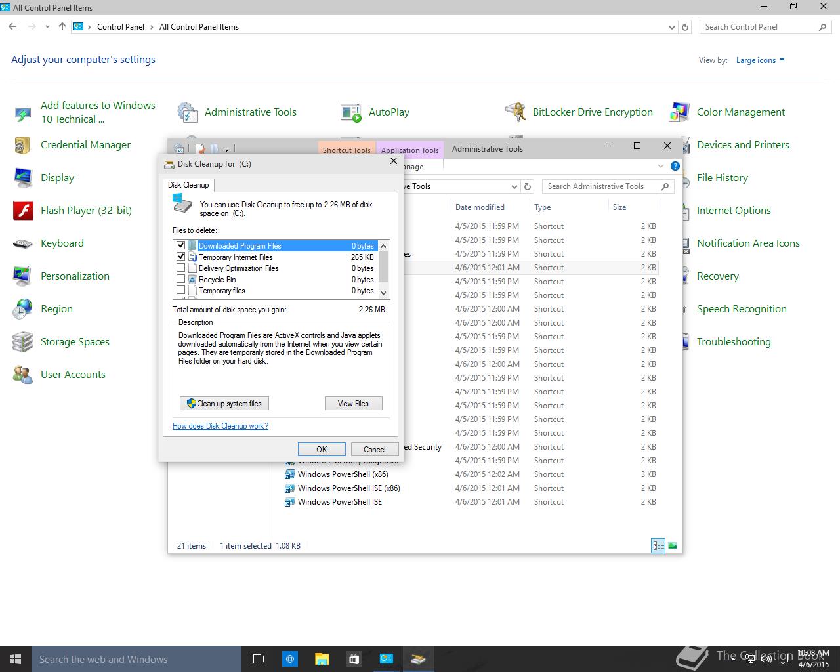Open the View by Large icons dropdown
840x672 pixels.
[760, 60]
